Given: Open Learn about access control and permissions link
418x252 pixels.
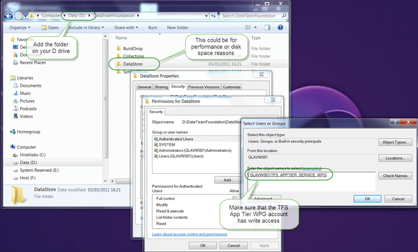Looking at the screenshot, I should pyautogui.click(x=190, y=234).
